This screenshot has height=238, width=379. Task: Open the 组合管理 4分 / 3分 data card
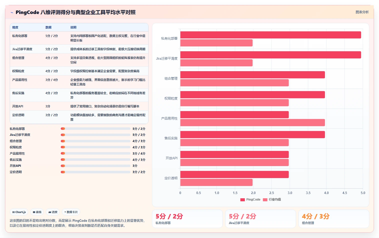coord(334,219)
